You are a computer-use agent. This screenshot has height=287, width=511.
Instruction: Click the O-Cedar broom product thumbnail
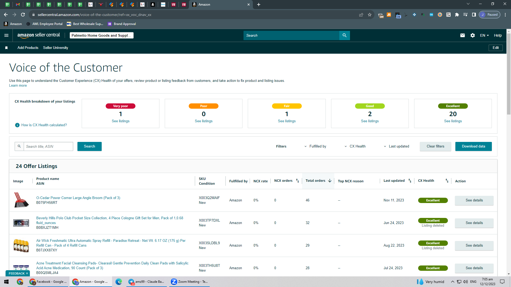[x=21, y=200]
